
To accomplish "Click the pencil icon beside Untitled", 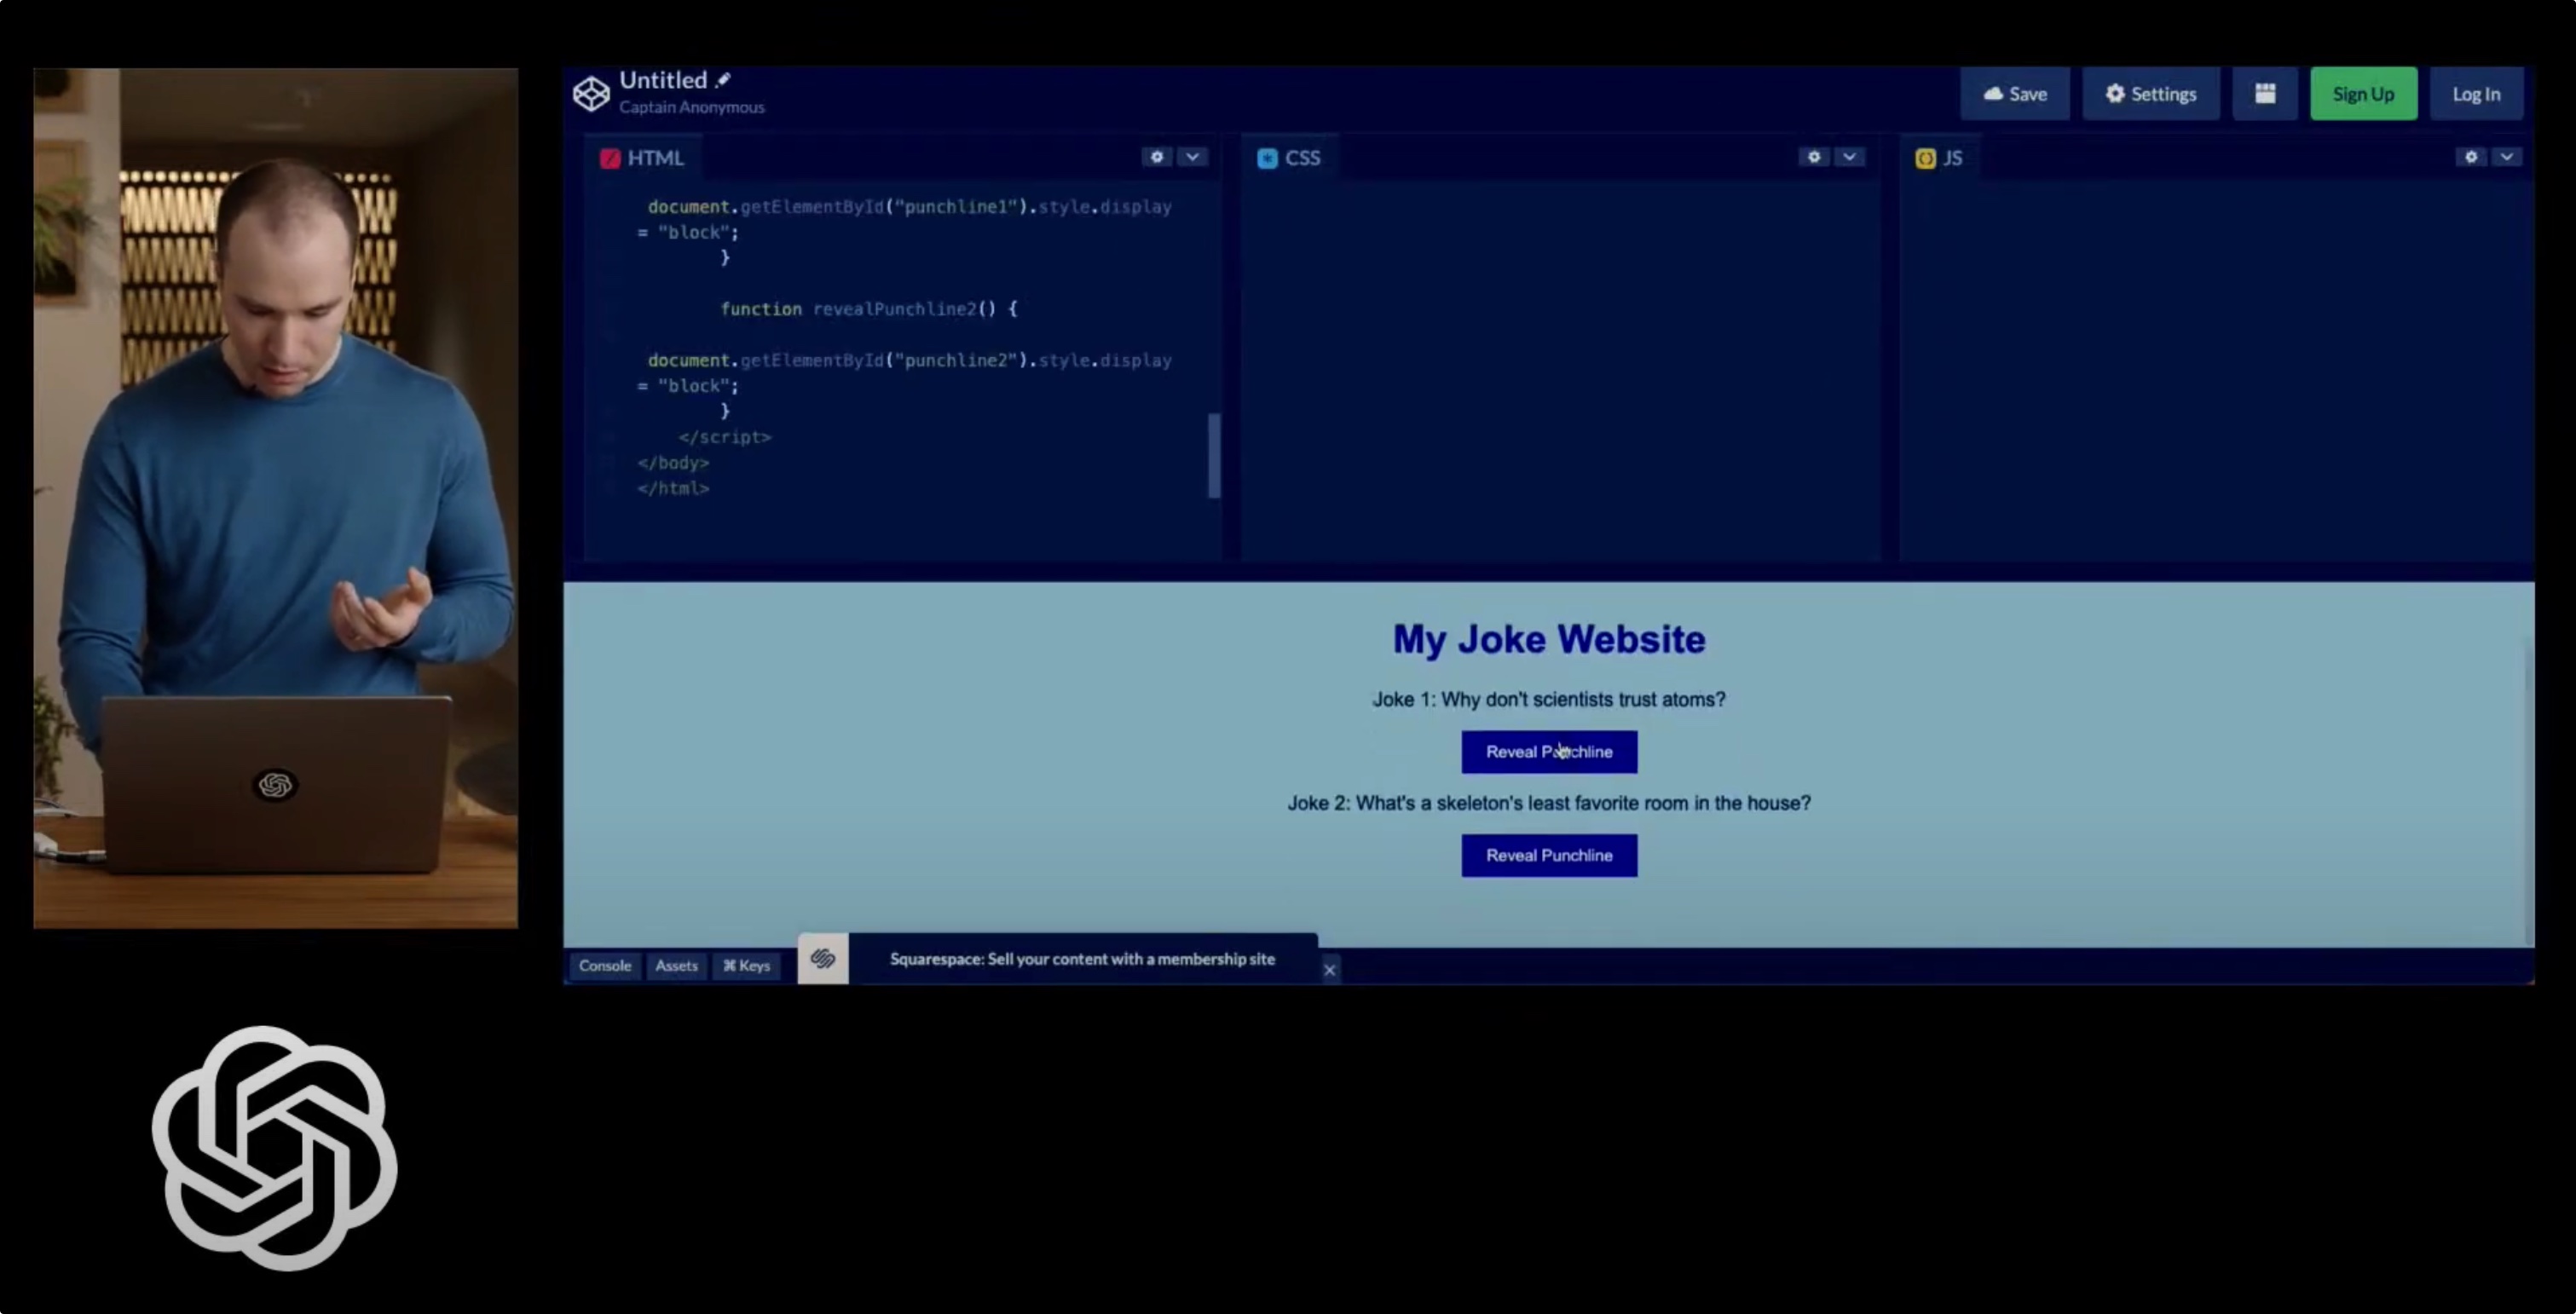I will pyautogui.click(x=723, y=80).
